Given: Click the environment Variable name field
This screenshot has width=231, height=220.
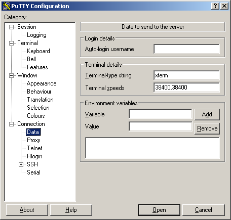Looking at the screenshot, I should pos(160,114).
